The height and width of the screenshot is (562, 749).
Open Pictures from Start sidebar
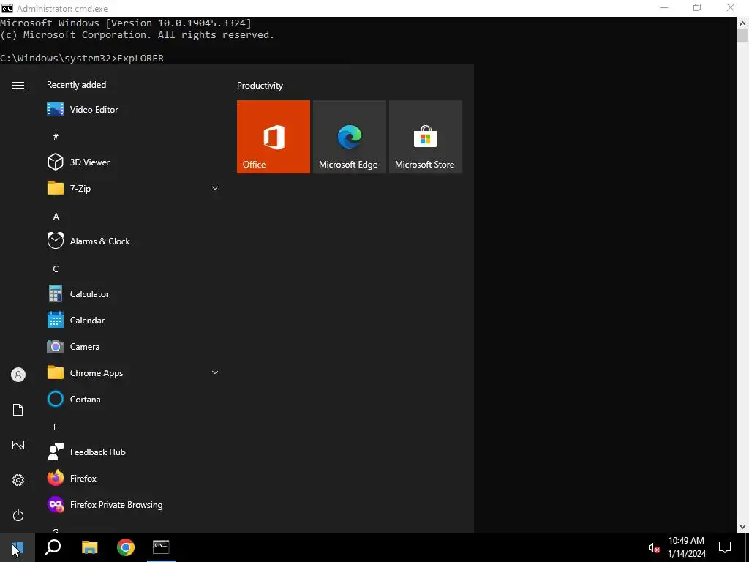coord(18,445)
